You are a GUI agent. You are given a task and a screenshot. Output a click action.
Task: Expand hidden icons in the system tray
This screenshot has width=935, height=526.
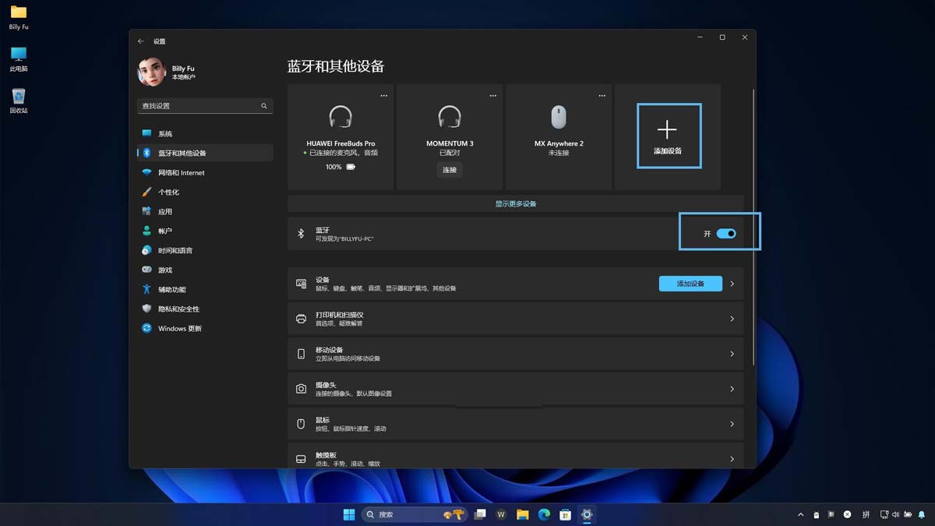(800, 514)
